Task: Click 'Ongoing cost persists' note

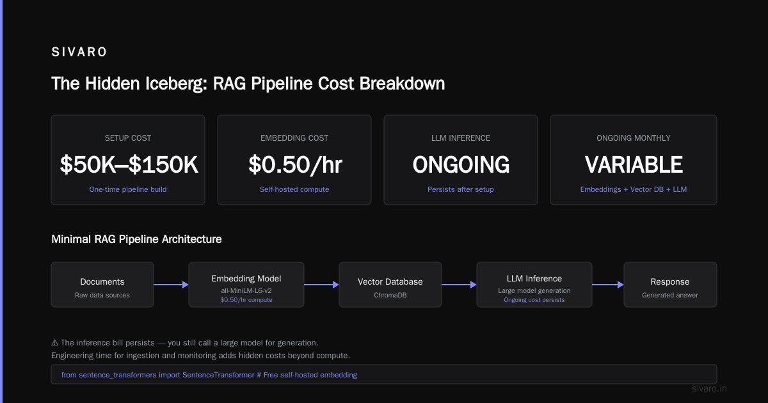Action: click(534, 299)
